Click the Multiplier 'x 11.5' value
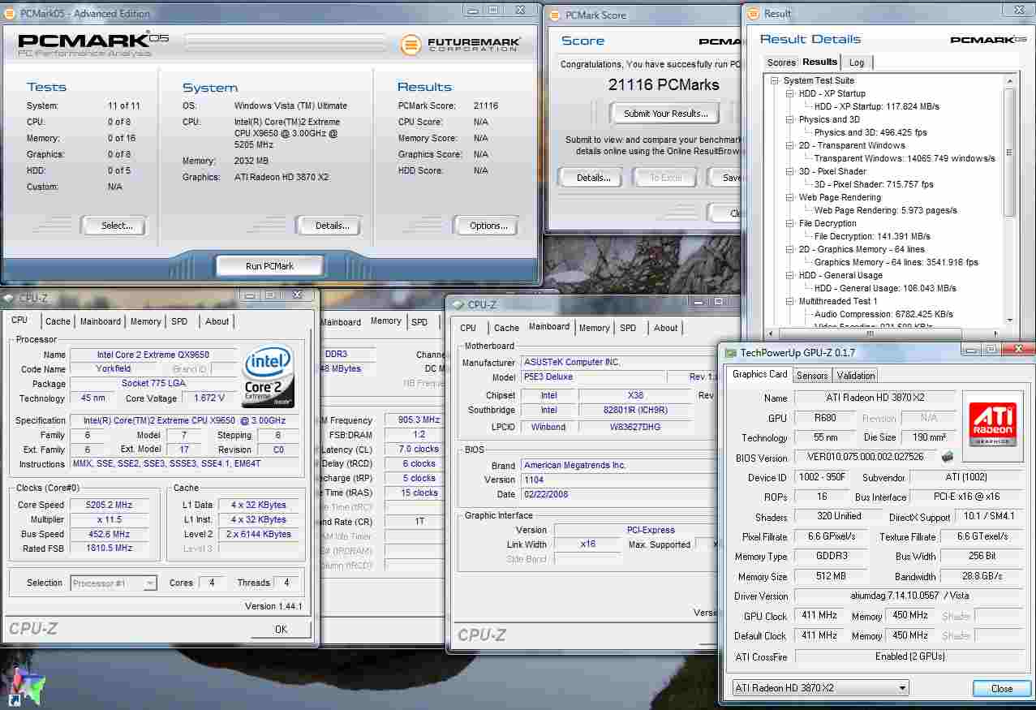This screenshot has width=1036, height=710. click(x=109, y=519)
